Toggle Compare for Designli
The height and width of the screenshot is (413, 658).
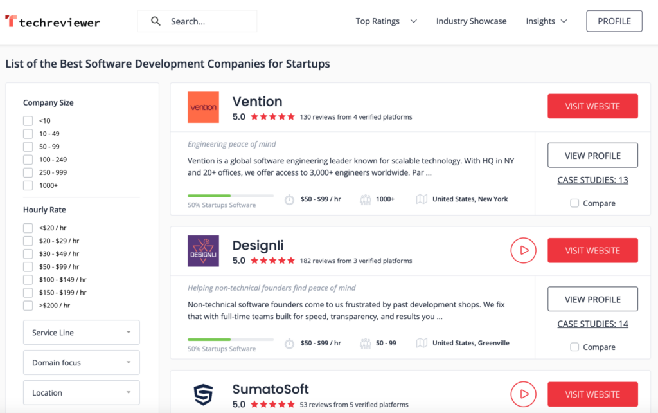574,347
